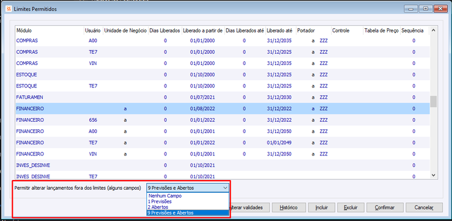Click the Confirmar button
The height and width of the screenshot is (221, 452).
[385, 208]
